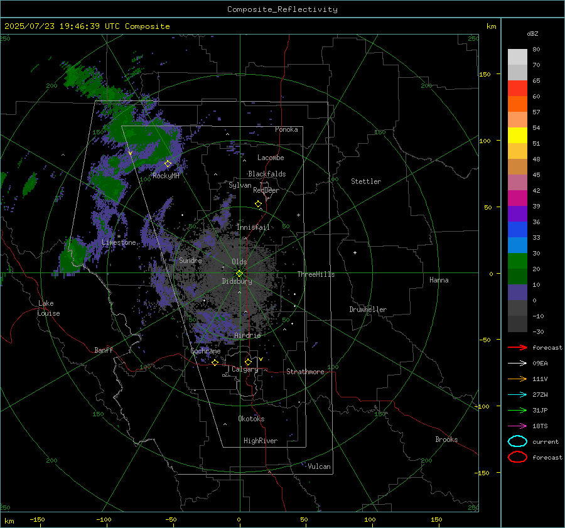The image size is (565, 528).
Task: Click the Drumheller label
Action: point(368,310)
